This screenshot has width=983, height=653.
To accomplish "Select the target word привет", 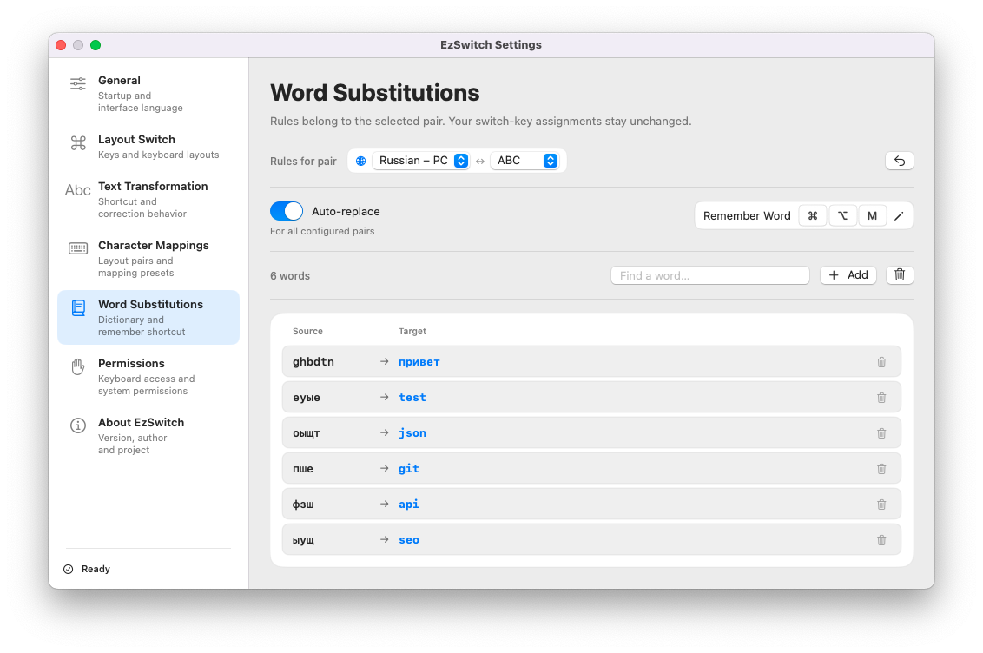I will (x=419, y=362).
